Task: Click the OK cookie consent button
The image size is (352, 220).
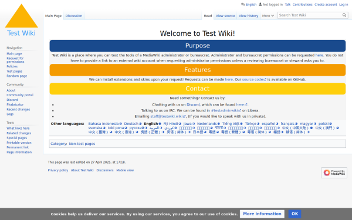Action: [295, 214]
